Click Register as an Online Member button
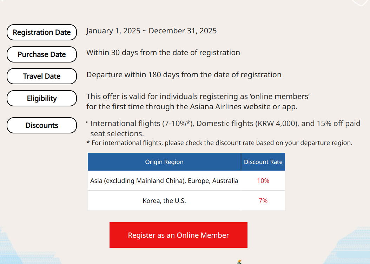 click(178, 235)
